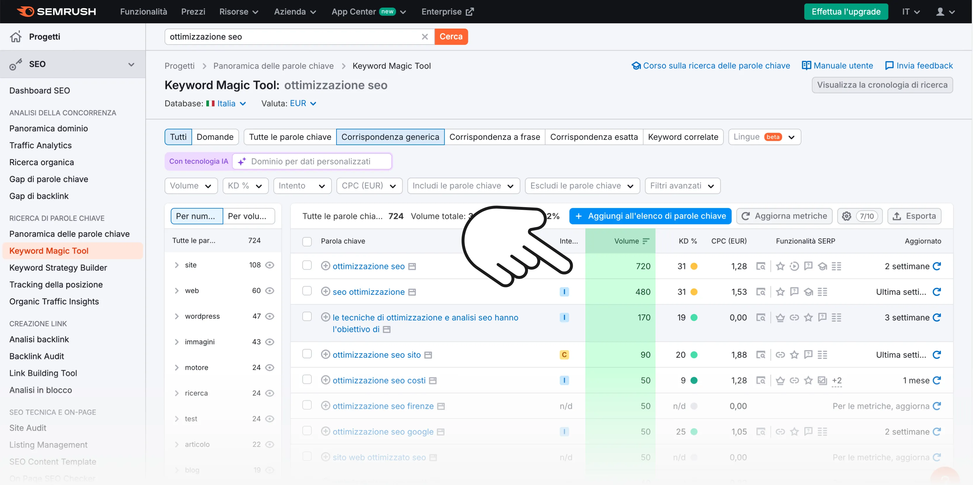Refresh metrics for 'ottimizzazione seo costi' row

coord(937,381)
